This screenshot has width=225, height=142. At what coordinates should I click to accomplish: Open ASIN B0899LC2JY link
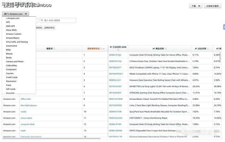(x=115, y=80)
